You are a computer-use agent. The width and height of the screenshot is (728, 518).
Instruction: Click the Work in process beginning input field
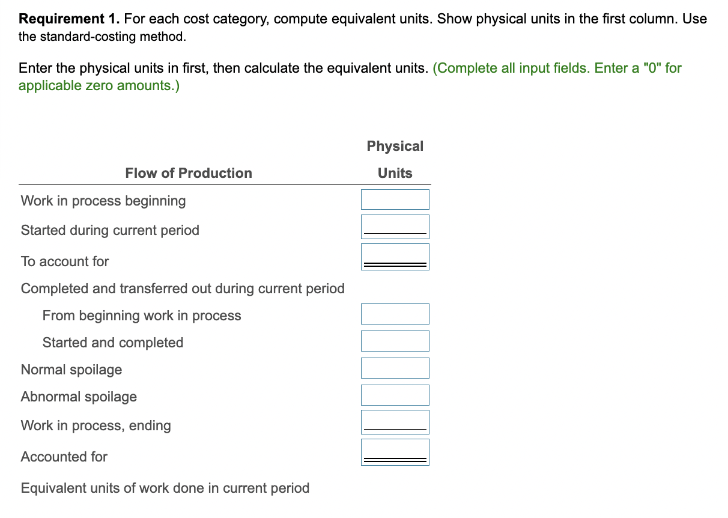coord(395,199)
